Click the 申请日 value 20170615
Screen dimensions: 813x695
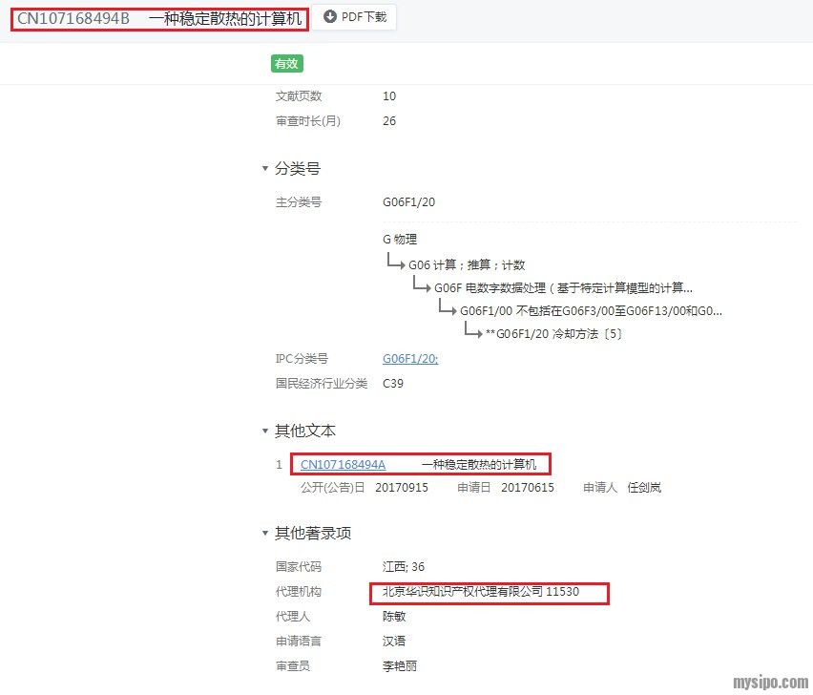pyautogui.click(x=528, y=488)
